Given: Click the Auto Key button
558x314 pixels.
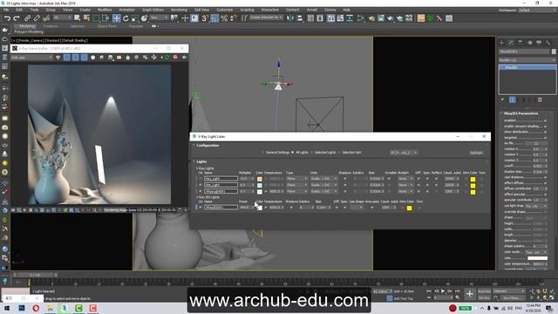Looking at the screenshot, I should [485, 291].
